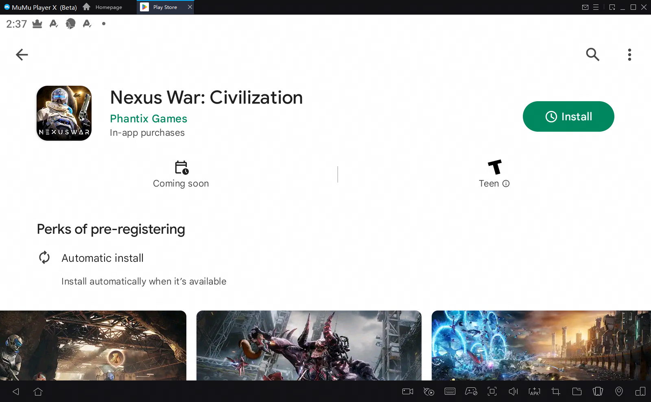Open the MuMu mail icon
Screen dimensions: 651x402
pos(585,7)
